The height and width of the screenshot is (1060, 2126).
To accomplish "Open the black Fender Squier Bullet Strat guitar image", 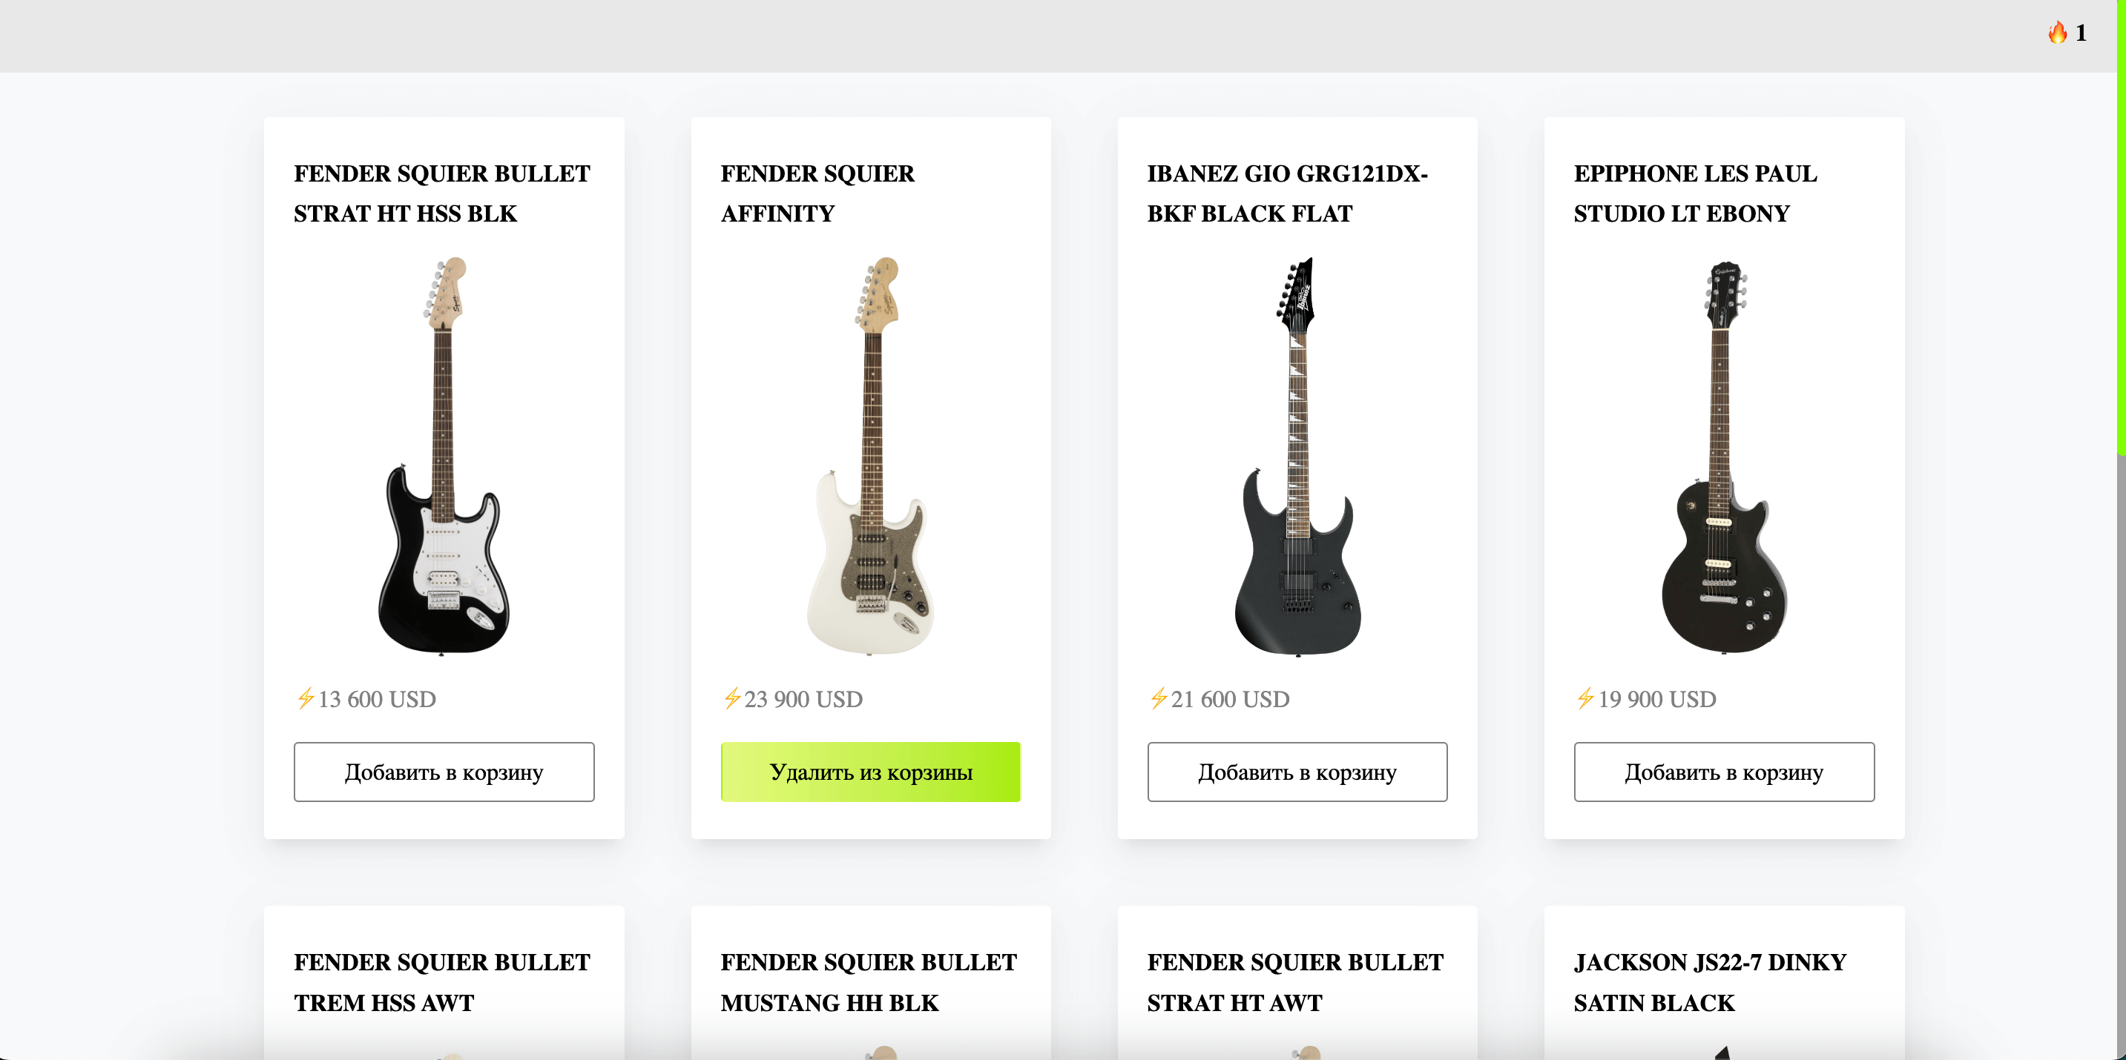I will tap(444, 456).
